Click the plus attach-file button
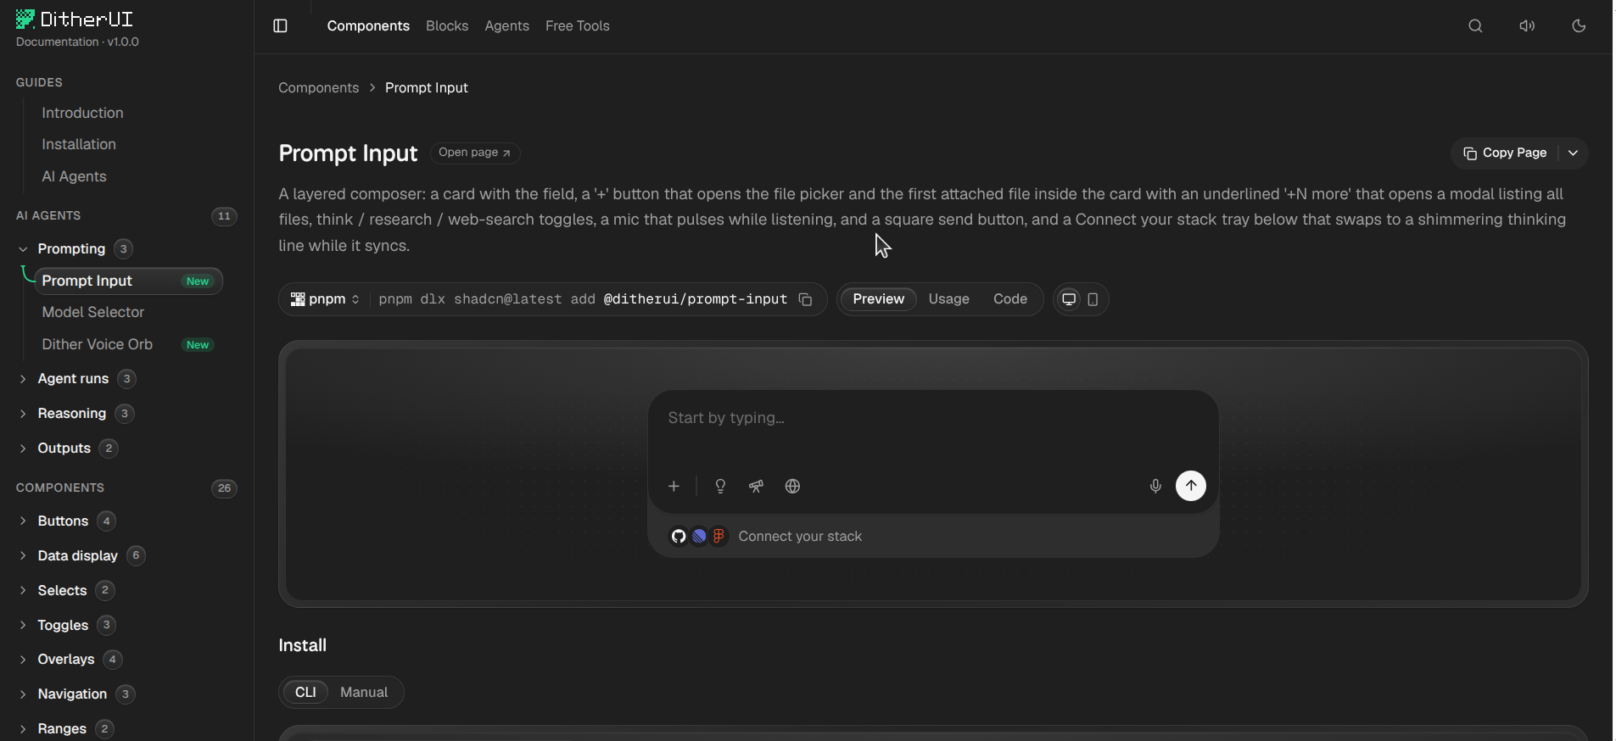The width and height of the screenshot is (1616, 741). click(x=674, y=487)
